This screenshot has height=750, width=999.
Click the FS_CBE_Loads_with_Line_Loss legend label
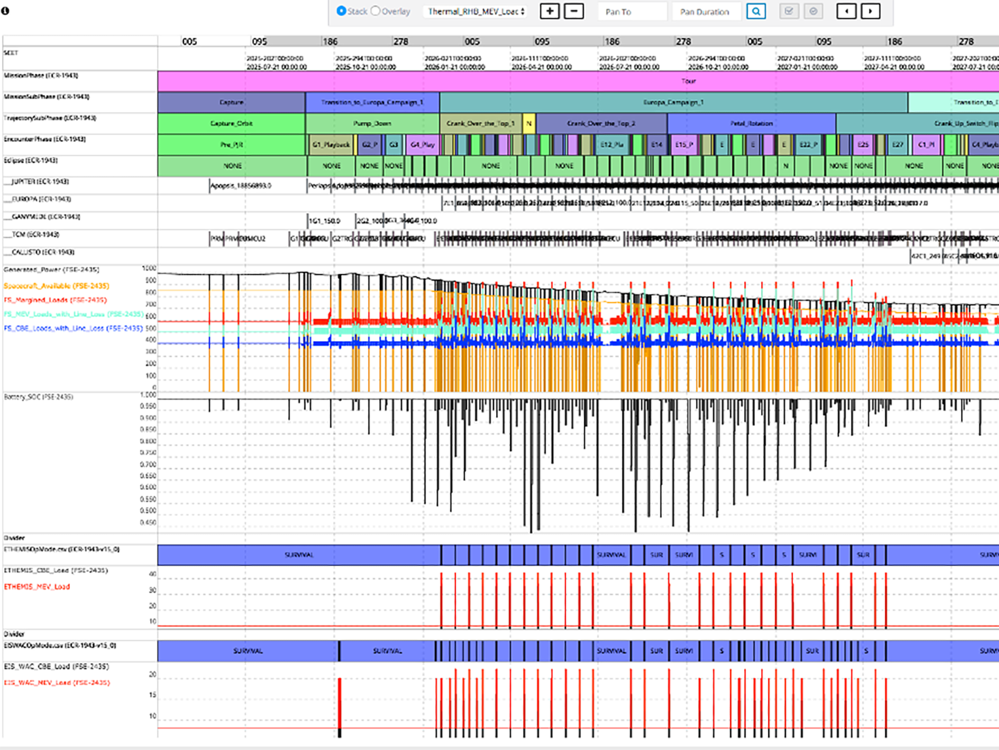pos(73,328)
